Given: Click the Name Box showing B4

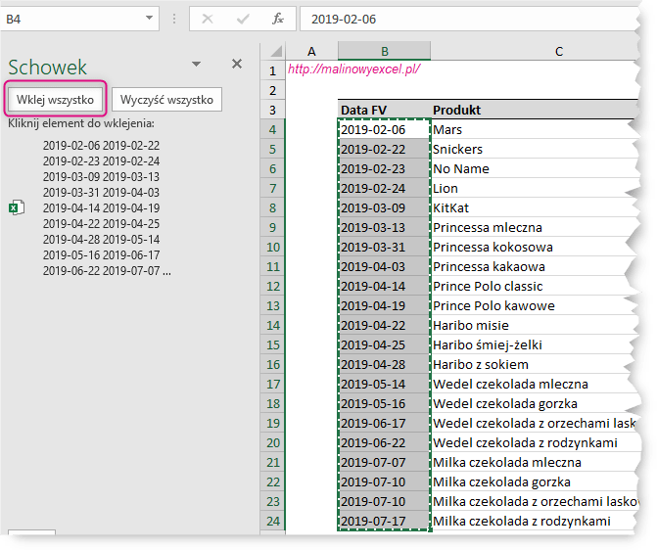Looking at the screenshot, I should click(x=69, y=18).
